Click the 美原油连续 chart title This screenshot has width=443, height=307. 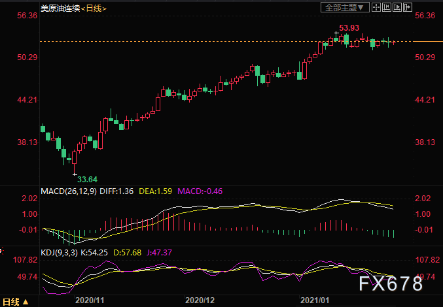(x=60, y=8)
